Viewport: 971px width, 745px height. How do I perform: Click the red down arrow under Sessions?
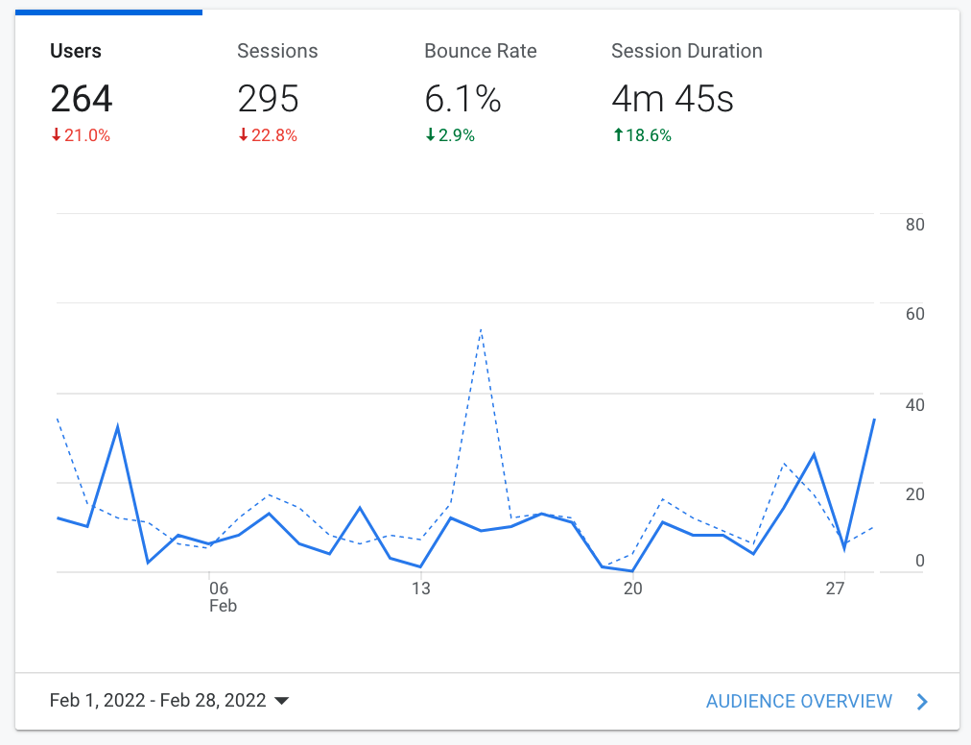[244, 136]
